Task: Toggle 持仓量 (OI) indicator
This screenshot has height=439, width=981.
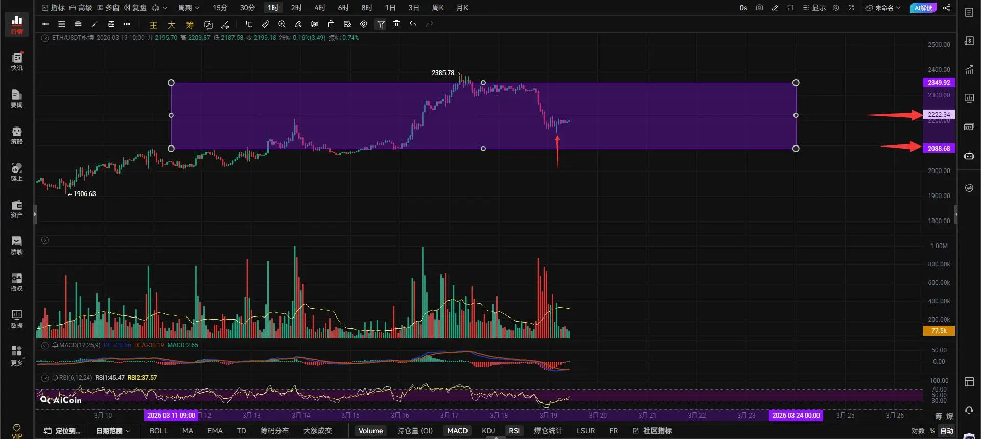Action: (415, 431)
